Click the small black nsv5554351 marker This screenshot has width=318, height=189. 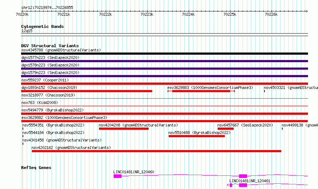pos(23,129)
